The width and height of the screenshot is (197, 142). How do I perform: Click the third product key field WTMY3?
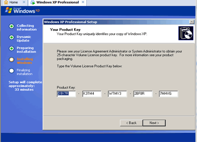[x=117, y=94]
